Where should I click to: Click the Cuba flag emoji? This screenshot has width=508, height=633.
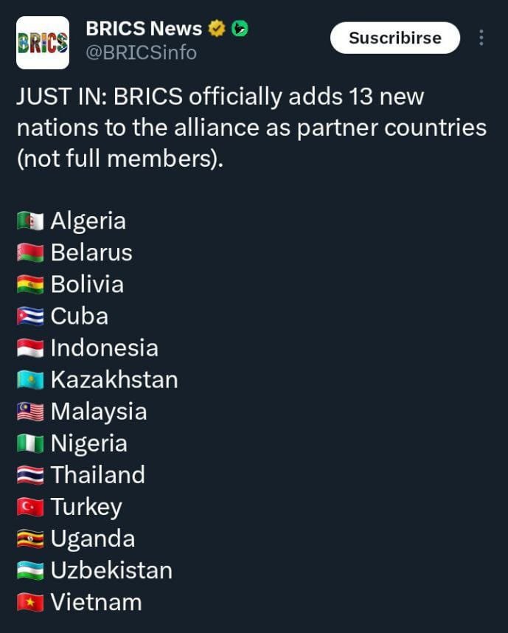click(30, 316)
